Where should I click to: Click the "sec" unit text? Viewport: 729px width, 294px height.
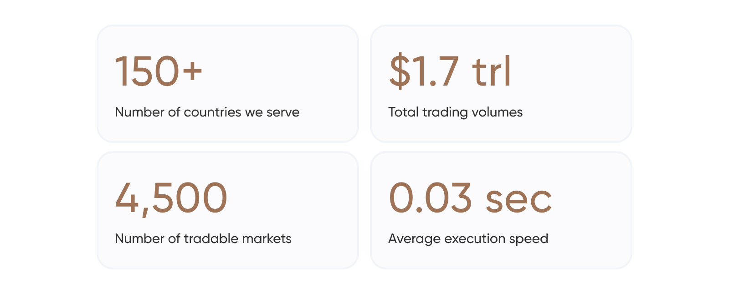(x=519, y=199)
